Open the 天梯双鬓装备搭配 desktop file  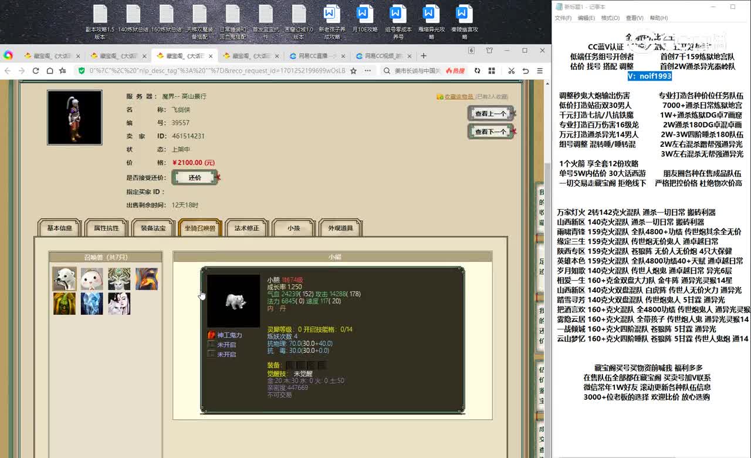(199, 22)
